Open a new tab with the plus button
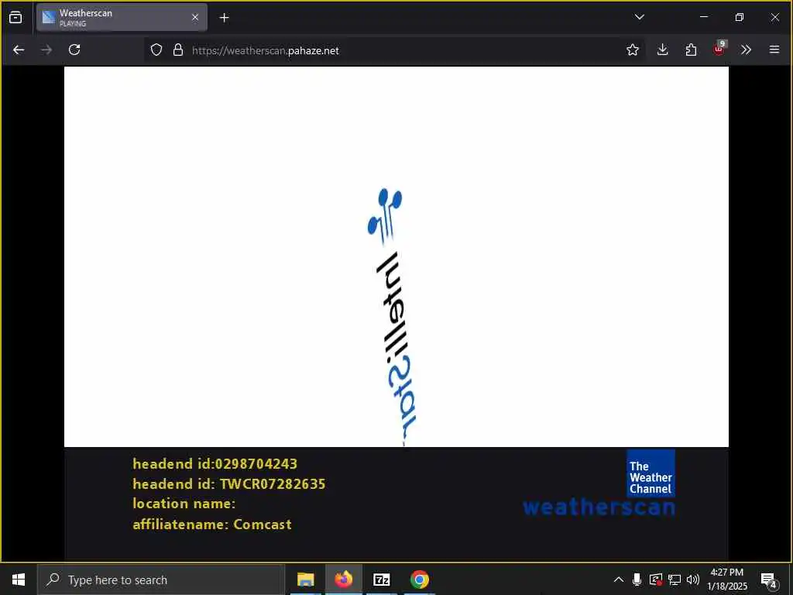 tap(224, 18)
